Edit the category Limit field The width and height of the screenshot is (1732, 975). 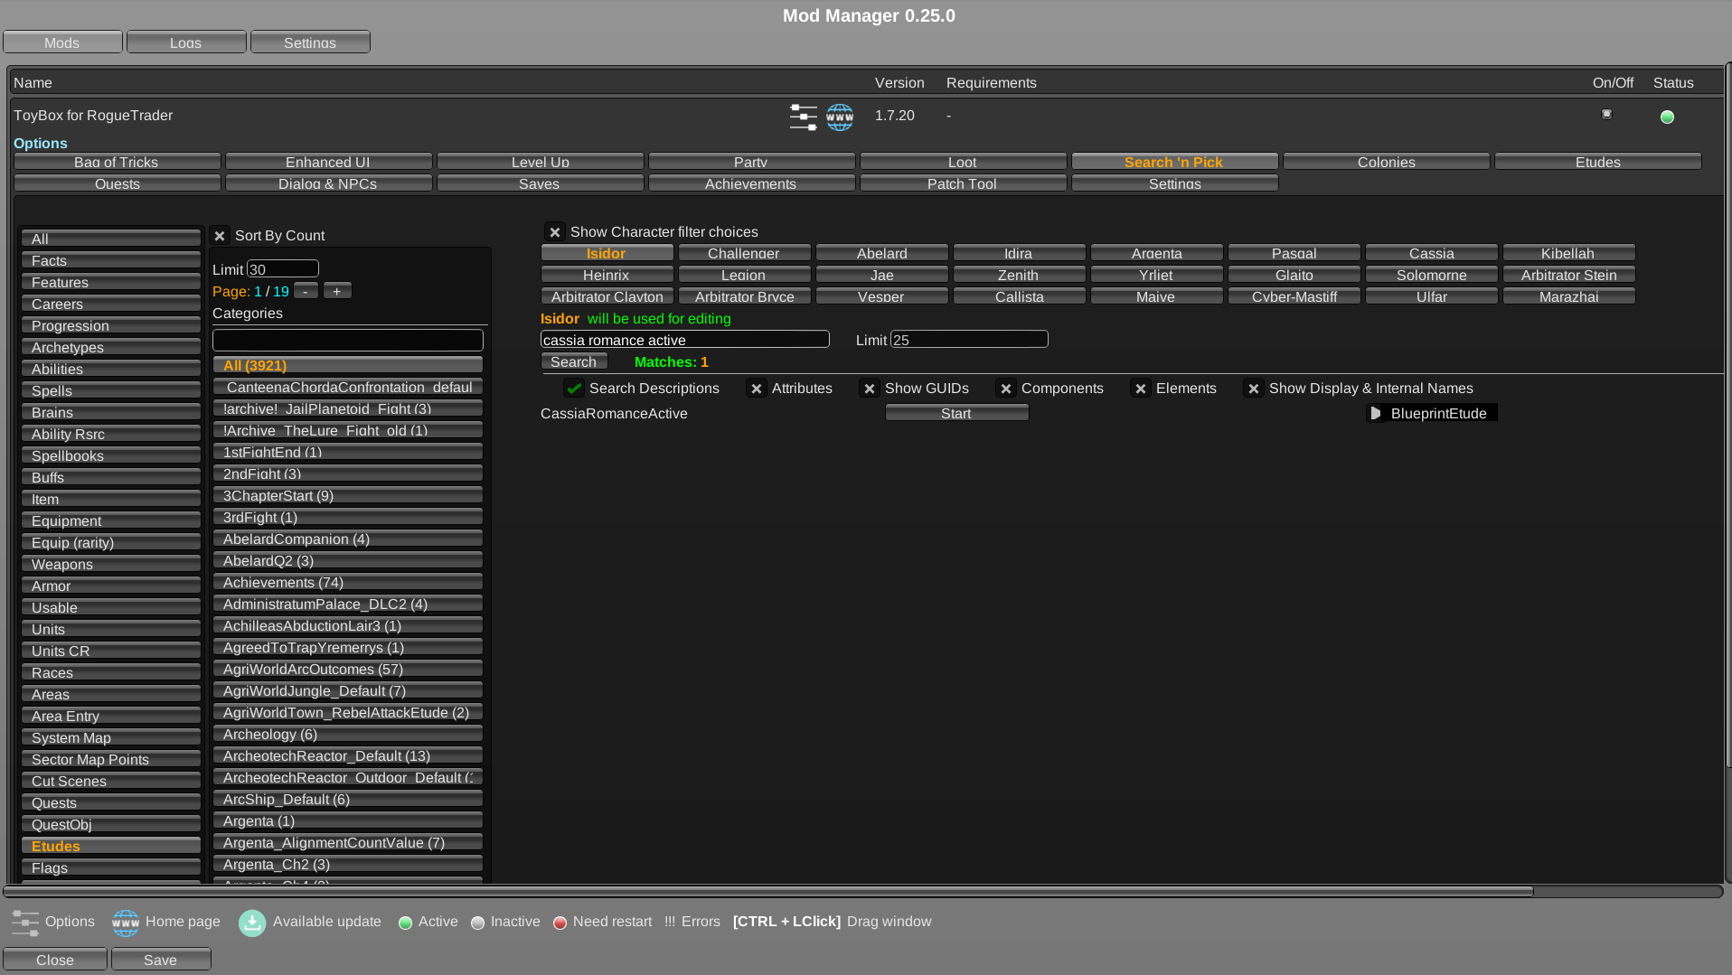tap(283, 269)
